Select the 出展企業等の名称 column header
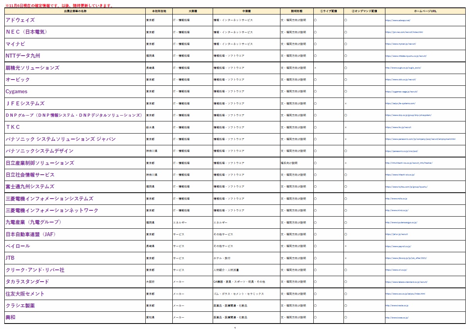The image size is (470, 329). pos(75,11)
